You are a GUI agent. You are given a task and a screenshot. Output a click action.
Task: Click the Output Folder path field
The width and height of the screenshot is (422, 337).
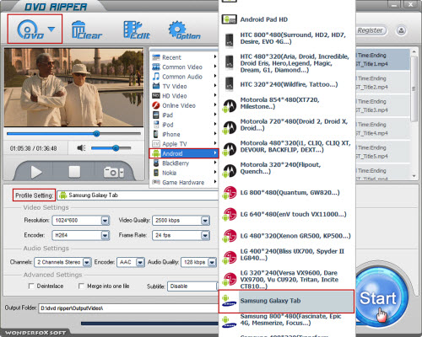(128, 308)
